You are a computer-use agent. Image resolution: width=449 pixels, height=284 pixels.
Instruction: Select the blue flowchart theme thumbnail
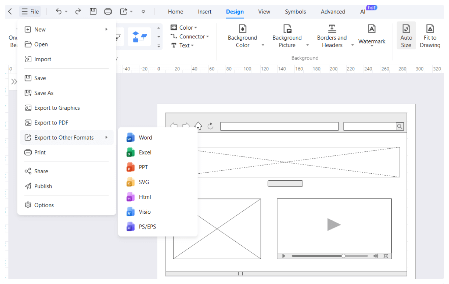[139, 37]
